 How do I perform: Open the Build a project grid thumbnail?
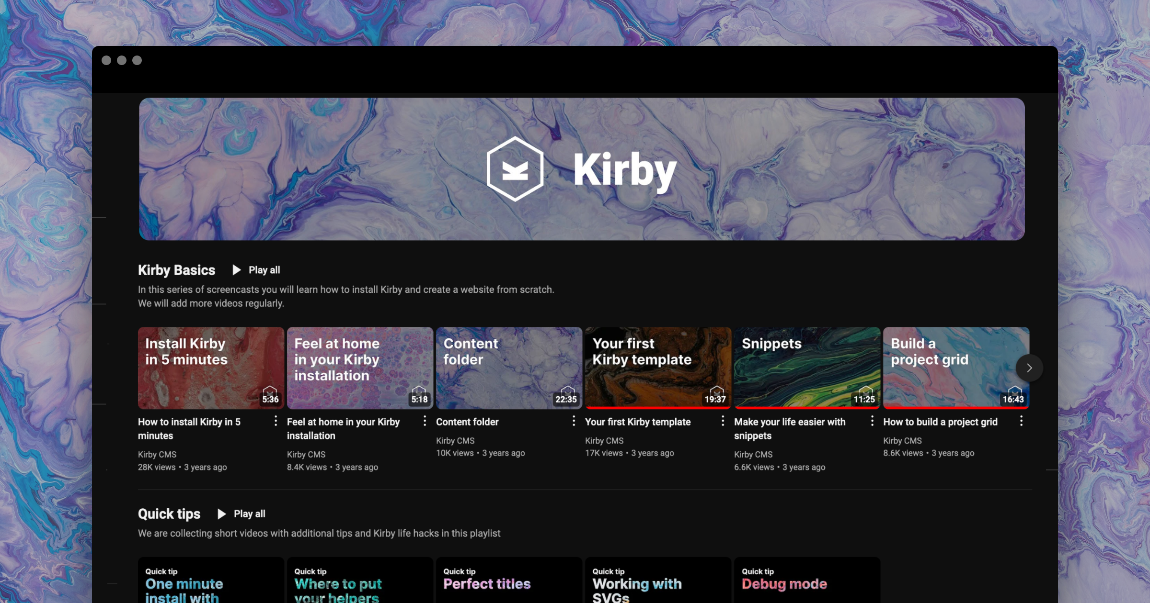click(x=949, y=368)
